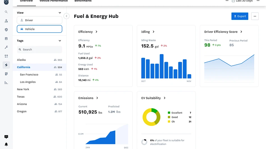Open the Last 30 Days date range picker
Viewport: 266px width, 149px height.
(x=242, y=1)
